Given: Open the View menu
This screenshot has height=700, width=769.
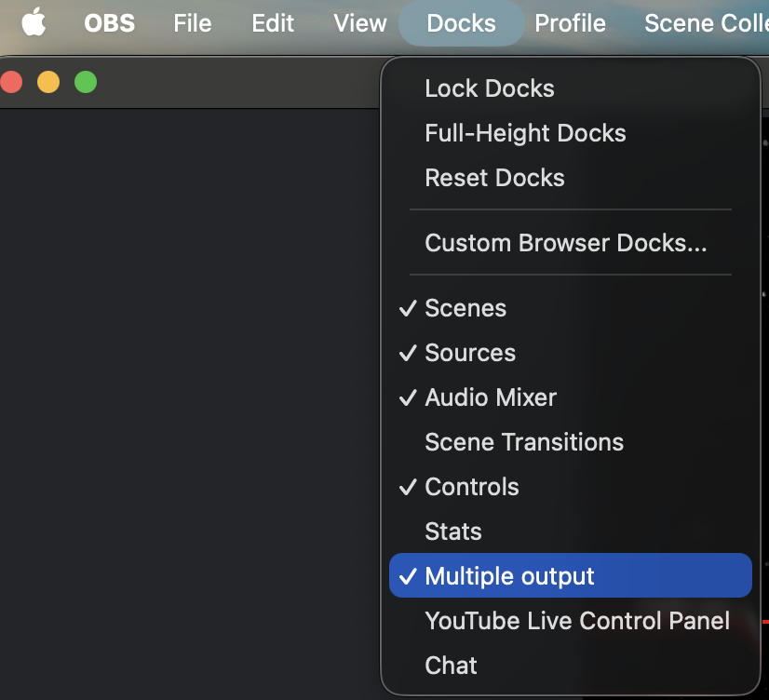Looking at the screenshot, I should click(359, 23).
